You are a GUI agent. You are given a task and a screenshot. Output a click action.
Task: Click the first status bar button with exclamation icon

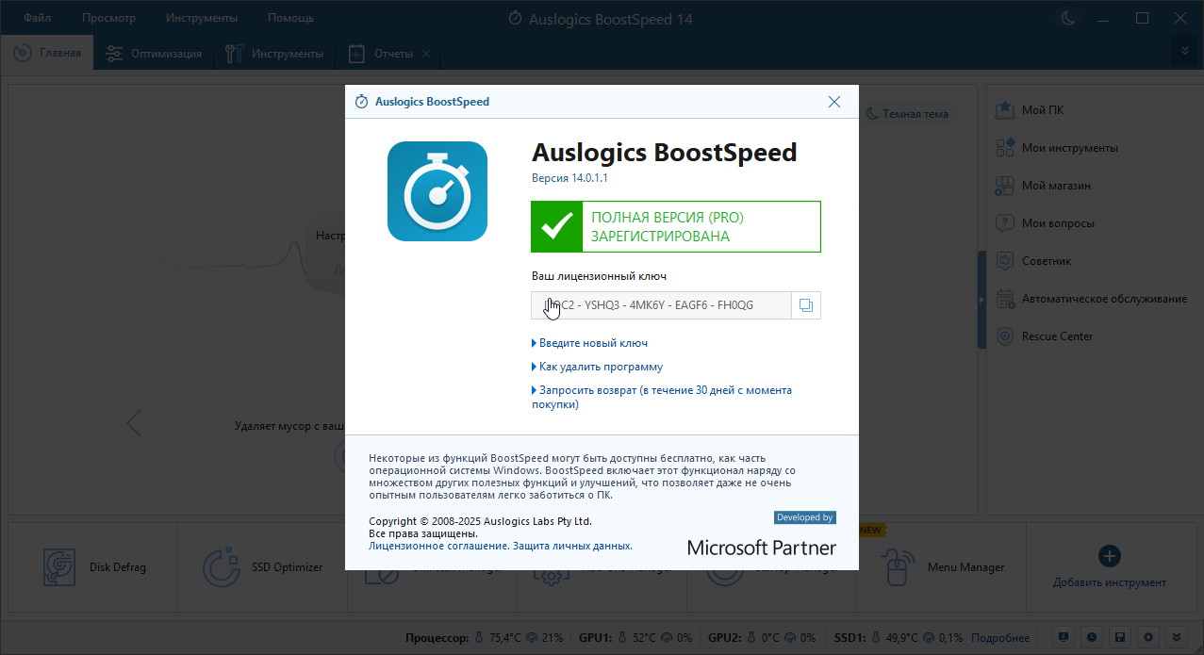point(1063,636)
